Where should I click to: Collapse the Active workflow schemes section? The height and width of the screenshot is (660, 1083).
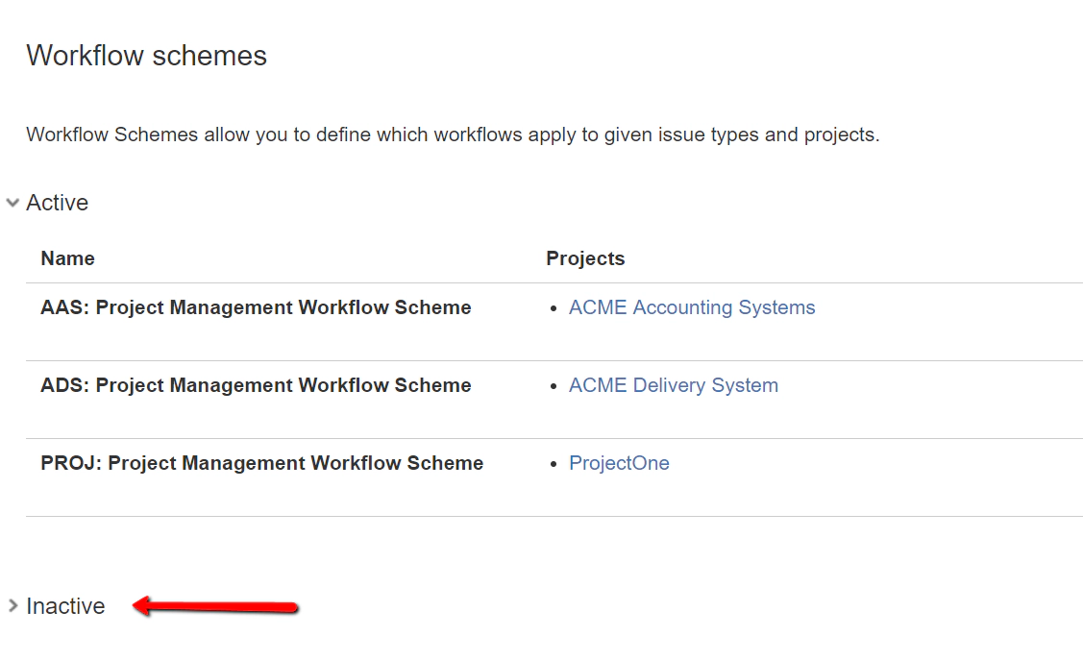point(12,202)
